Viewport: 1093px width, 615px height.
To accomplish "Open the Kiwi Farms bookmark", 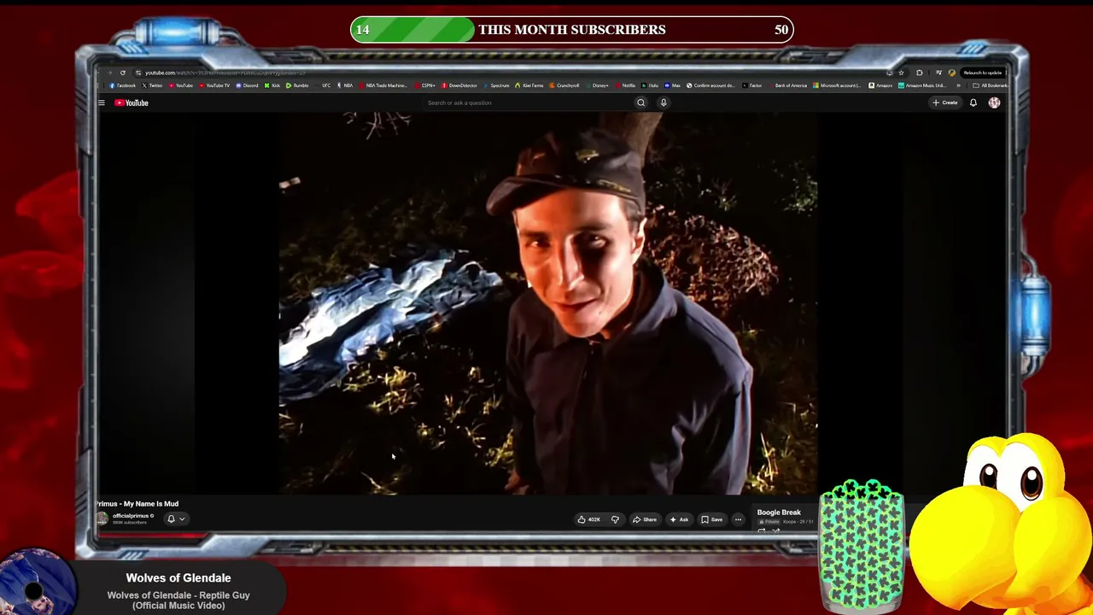I will click(529, 85).
